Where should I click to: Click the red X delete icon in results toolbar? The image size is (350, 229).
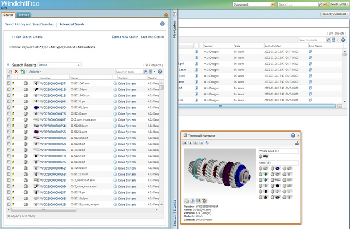[16, 72]
